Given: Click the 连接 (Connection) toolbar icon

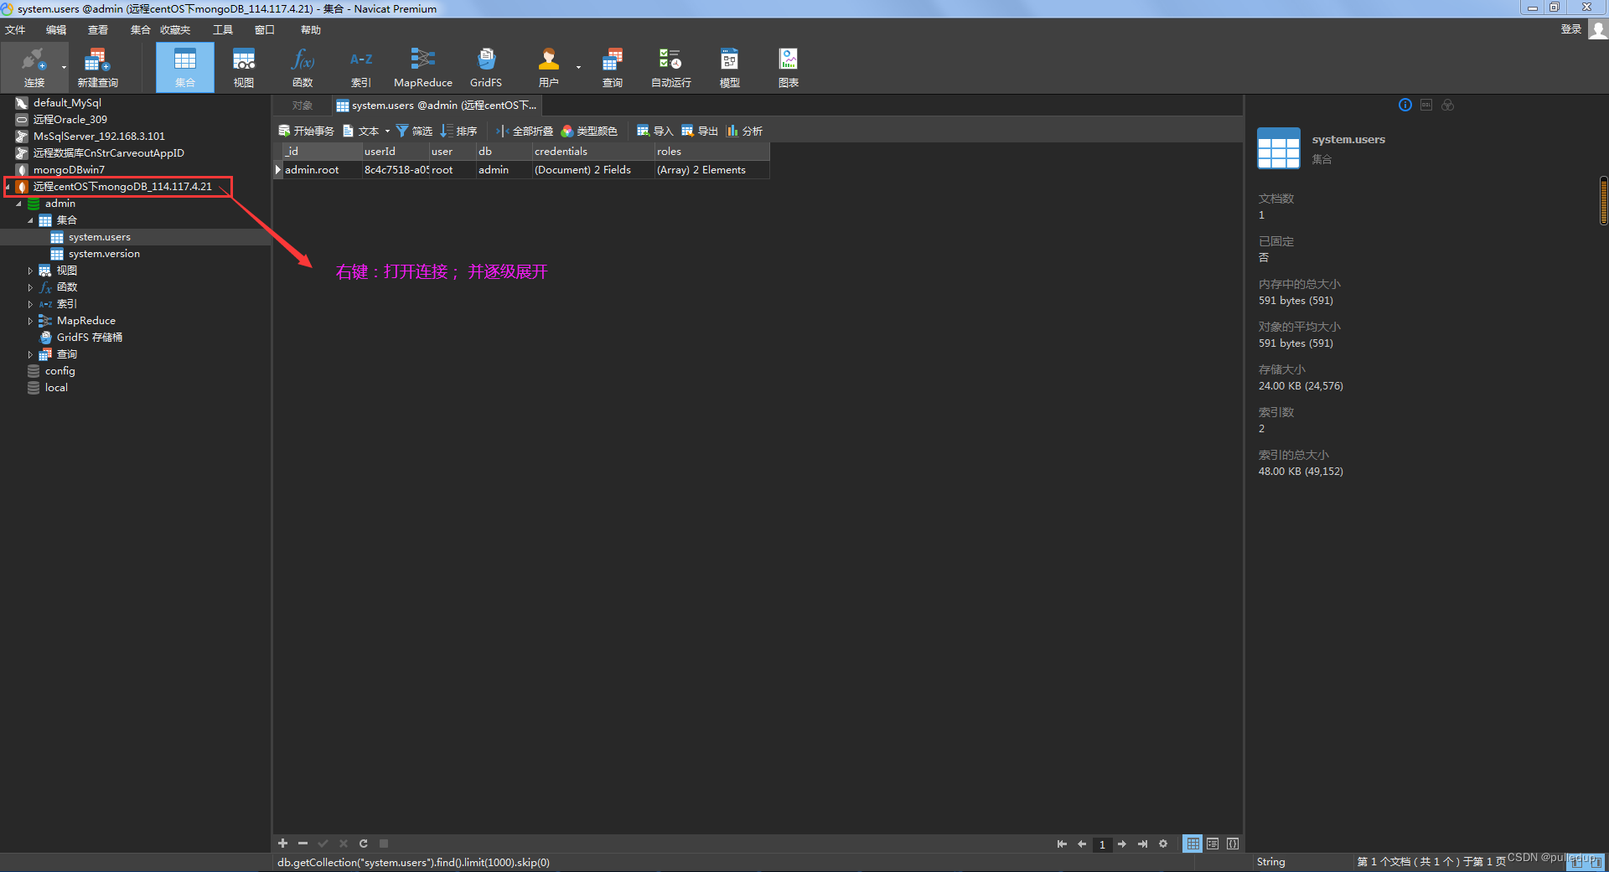Looking at the screenshot, I should coord(34,67).
